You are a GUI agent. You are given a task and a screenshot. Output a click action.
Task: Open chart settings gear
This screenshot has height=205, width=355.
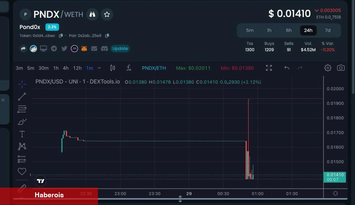coord(328,68)
